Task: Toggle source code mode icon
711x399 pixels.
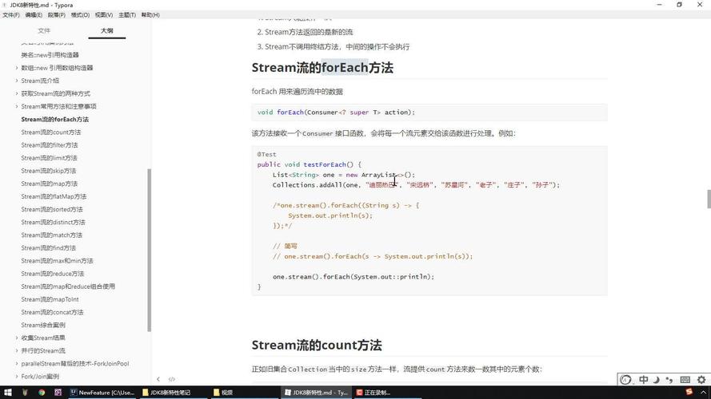Action: (x=172, y=379)
